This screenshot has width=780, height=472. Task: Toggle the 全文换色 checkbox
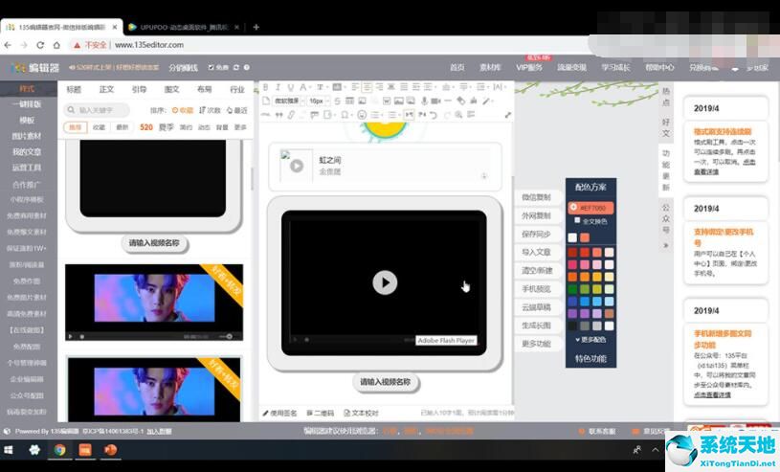(575, 221)
